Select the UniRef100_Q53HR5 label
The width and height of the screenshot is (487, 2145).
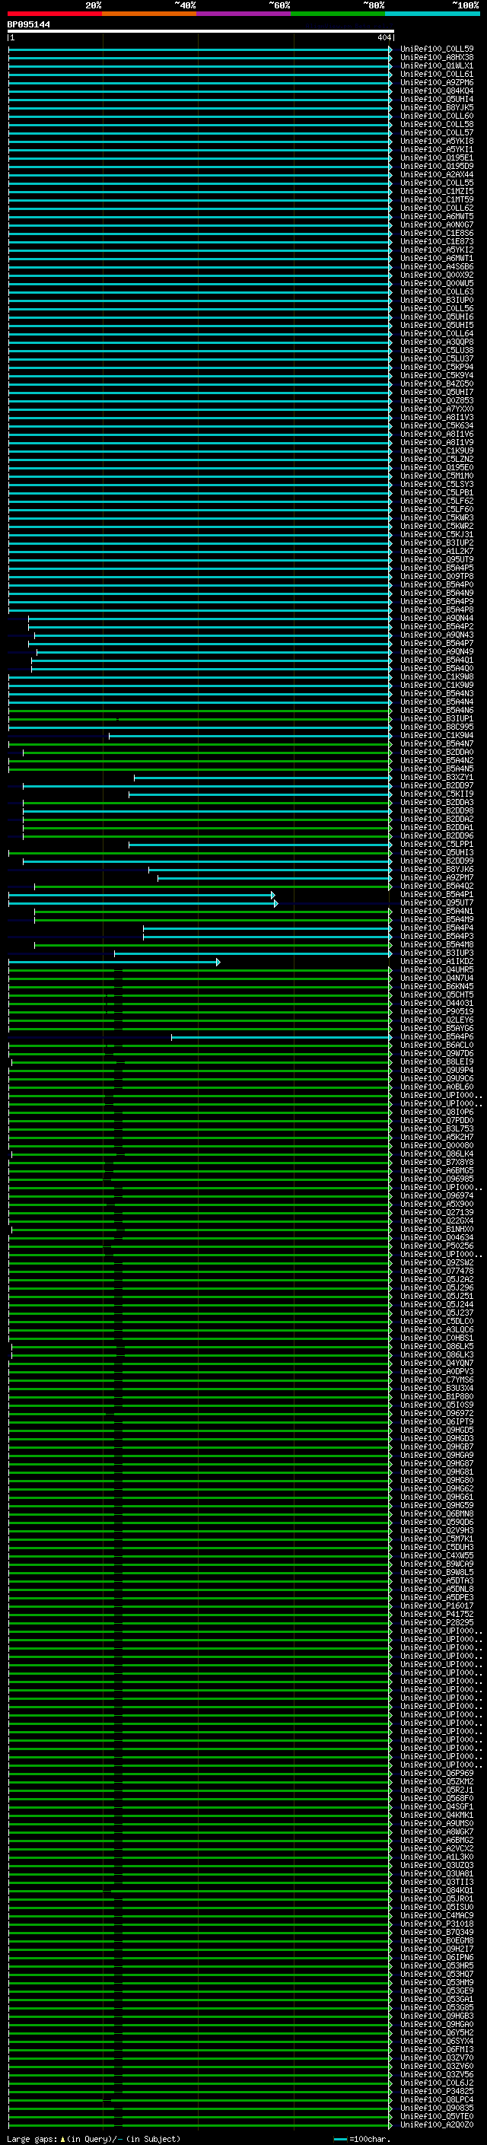(437, 1966)
